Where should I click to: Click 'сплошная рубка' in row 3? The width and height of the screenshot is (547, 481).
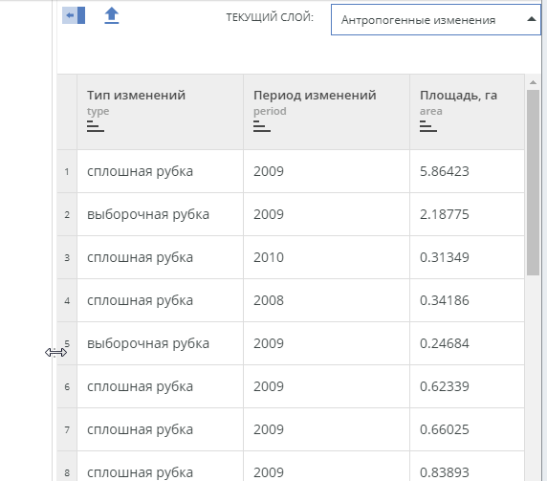point(140,258)
